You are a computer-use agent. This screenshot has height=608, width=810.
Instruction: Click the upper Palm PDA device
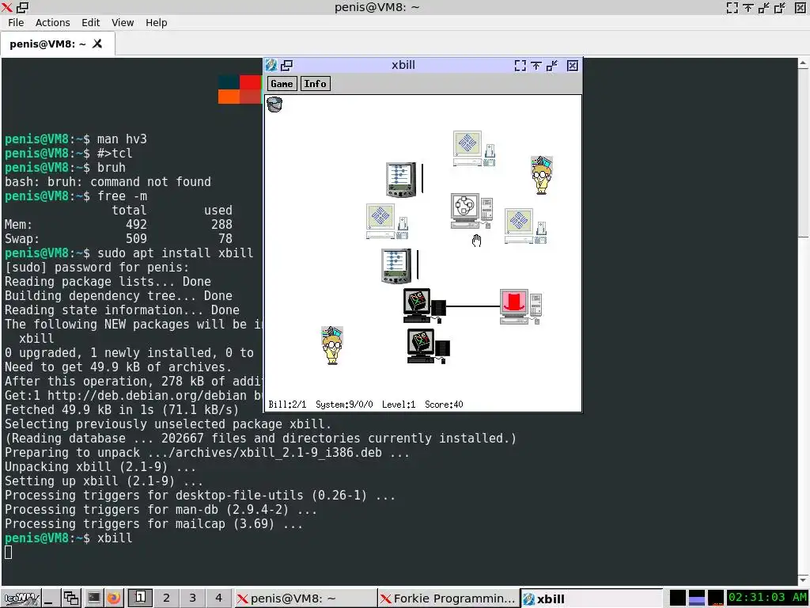(401, 180)
